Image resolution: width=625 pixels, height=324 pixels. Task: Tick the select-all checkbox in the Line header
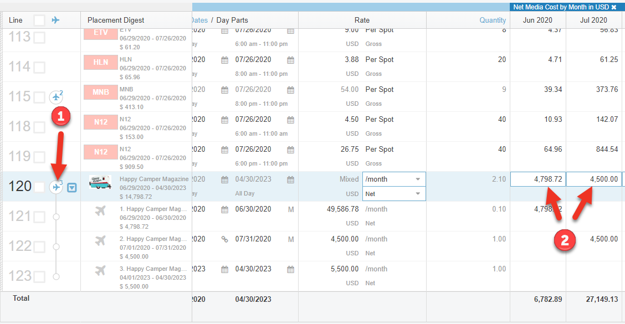pyautogui.click(x=39, y=20)
